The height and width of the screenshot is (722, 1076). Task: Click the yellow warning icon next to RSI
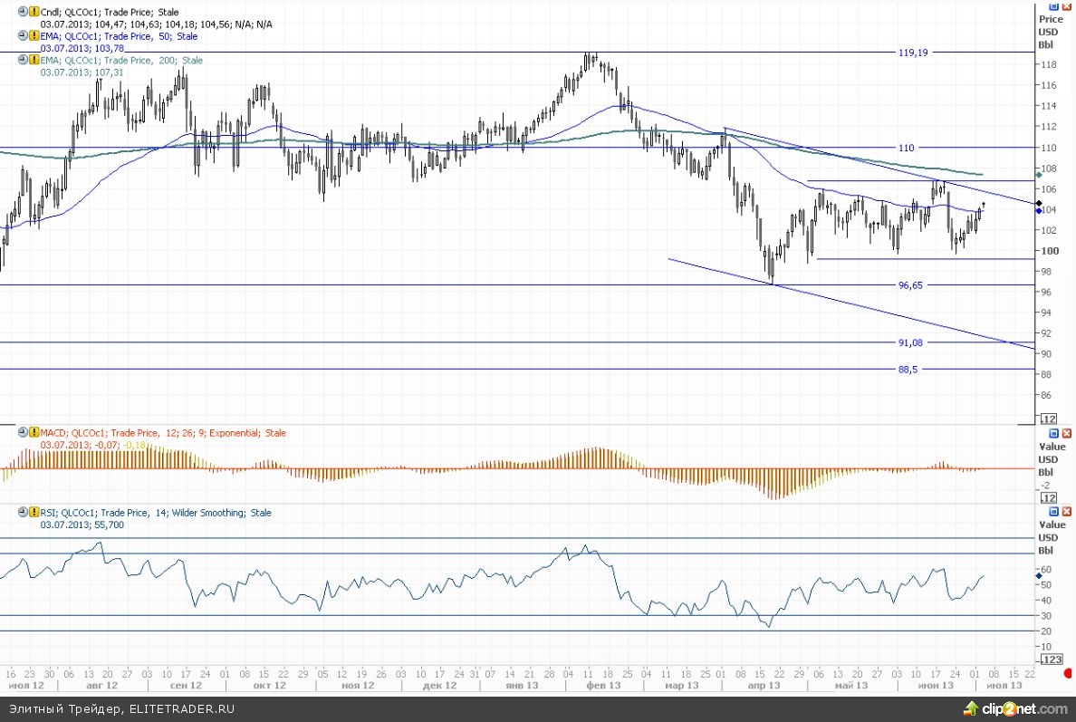[34, 513]
